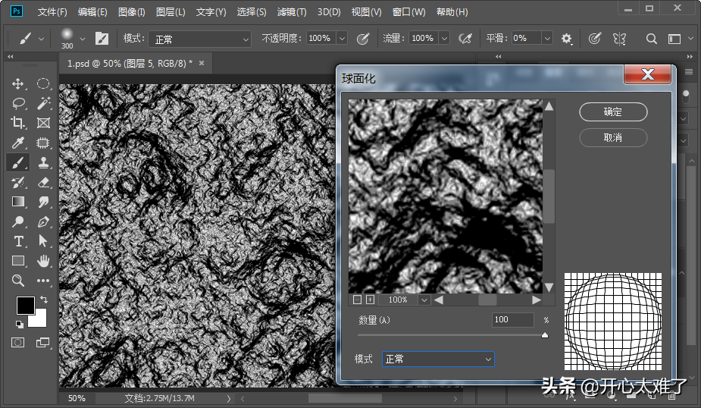This screenshot has height=408, width=701.
Task: Click 确定 to apply Spherize
Action: [x=613, y=112]
